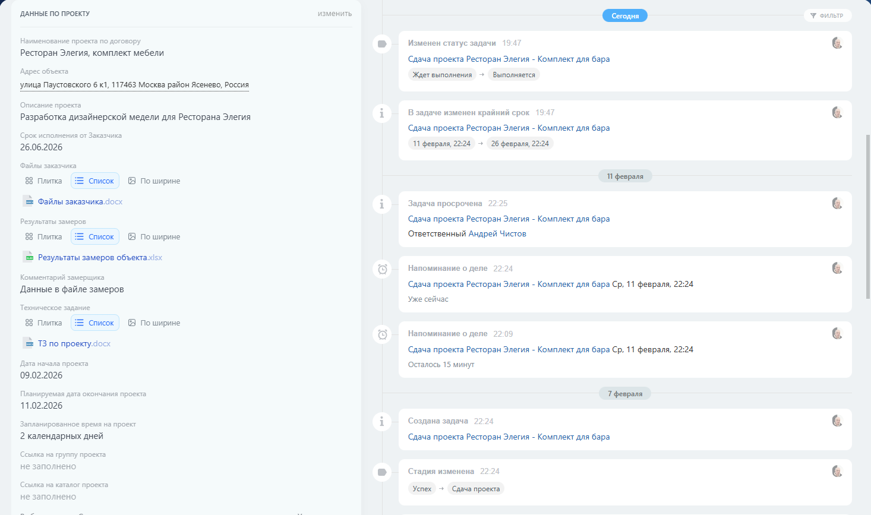Screen dimensions: 871x515
Task: Click the alarm clock icon for 22:24 reminder
Action: click(382, 269)
